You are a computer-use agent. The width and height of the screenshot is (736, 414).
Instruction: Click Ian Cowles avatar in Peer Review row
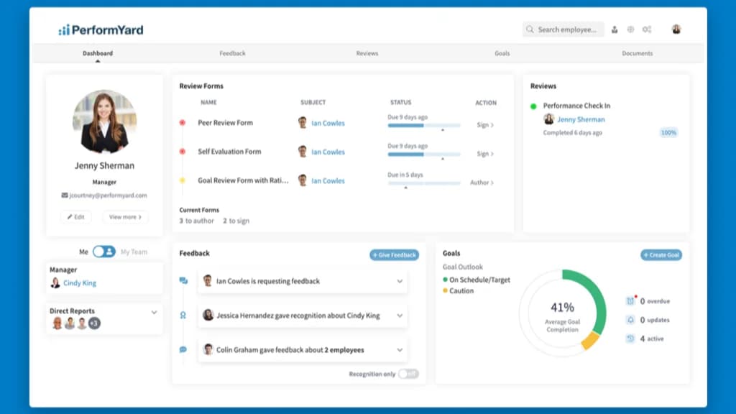[303, 123]
